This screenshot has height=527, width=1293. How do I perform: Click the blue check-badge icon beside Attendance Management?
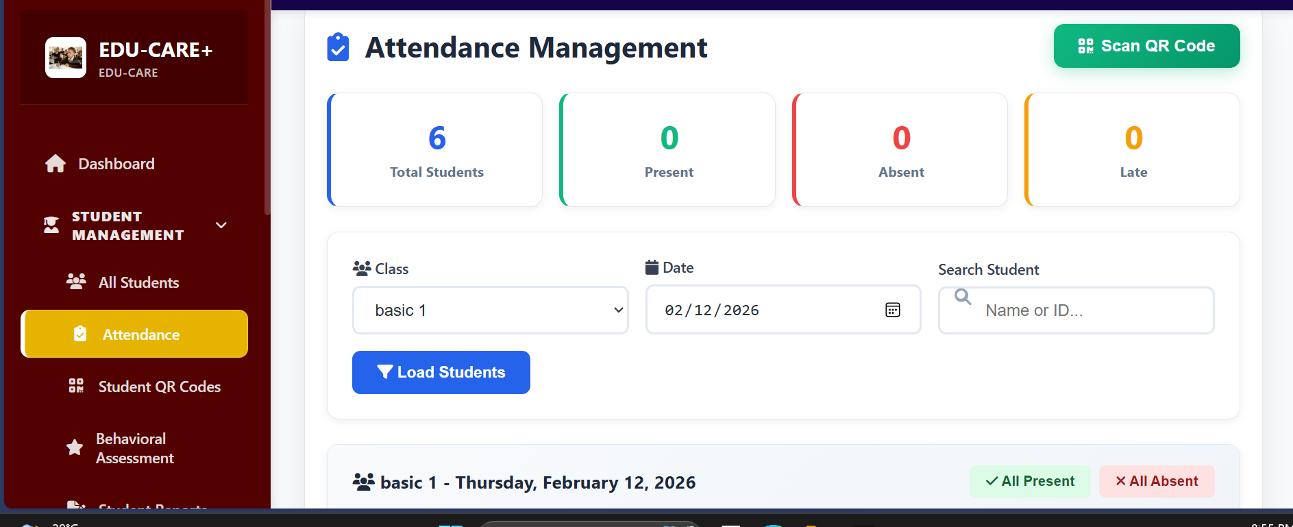click(337, 47)
